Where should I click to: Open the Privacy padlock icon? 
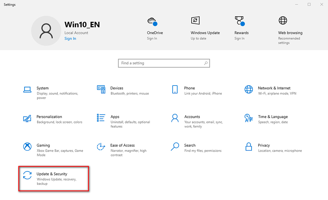(249, 147)
